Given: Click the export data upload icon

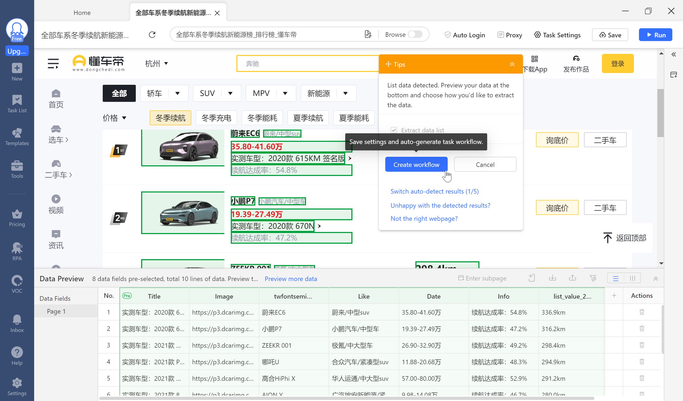Looking at the screenshot, I should [573, 278].
